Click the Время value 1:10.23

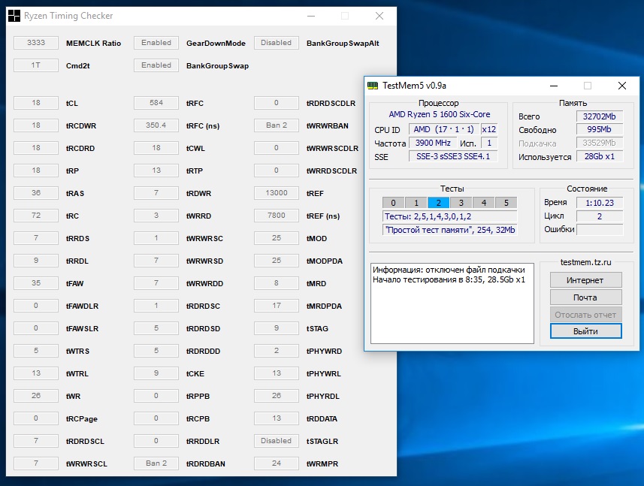pos(599,203)
